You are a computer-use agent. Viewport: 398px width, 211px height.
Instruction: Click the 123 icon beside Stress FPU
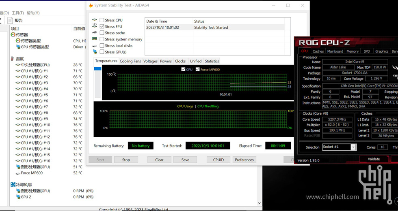(95, 25)
